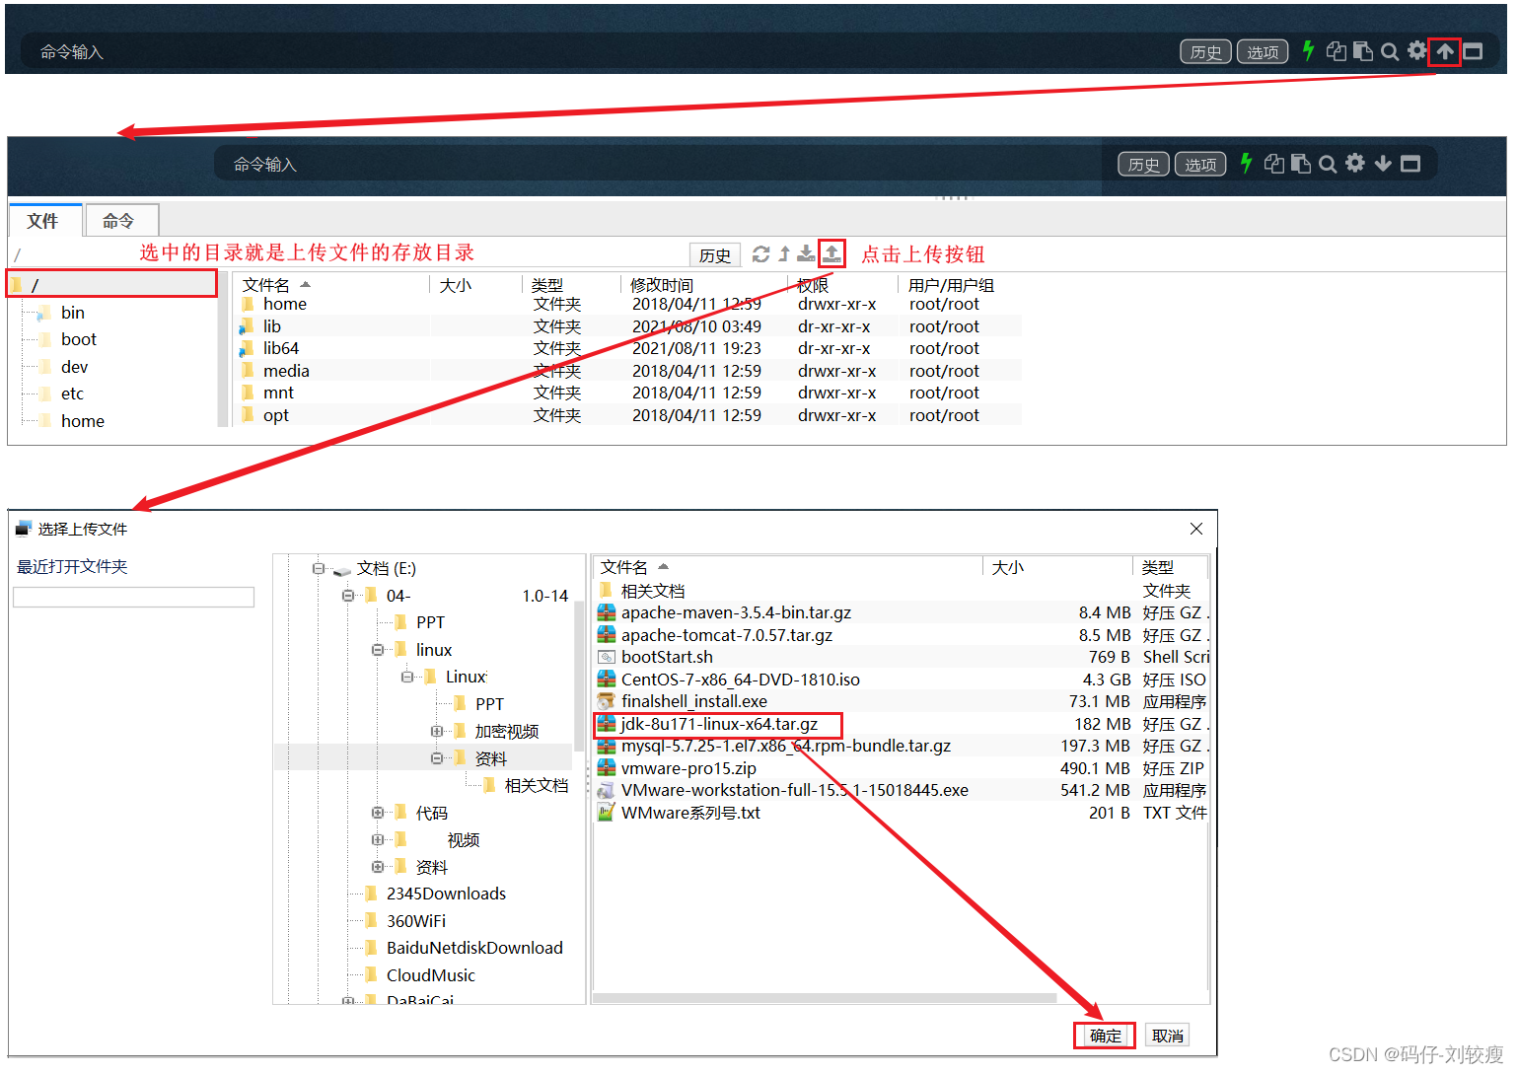This screenshot has height=1074, width=1518.
Task: Select the mysql-5.7.25 rpm-bundle.tar.gz file
Action: [x=785, y=746]
